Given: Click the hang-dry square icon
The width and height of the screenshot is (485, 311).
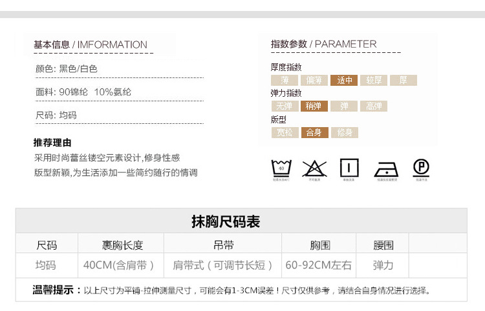Looking at the screenshot, I should pos(349,168).
